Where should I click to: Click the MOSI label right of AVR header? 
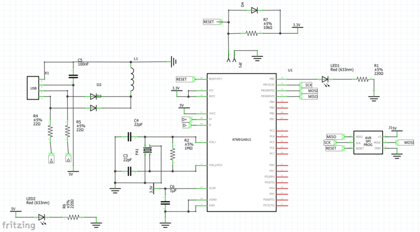(407, 142)
